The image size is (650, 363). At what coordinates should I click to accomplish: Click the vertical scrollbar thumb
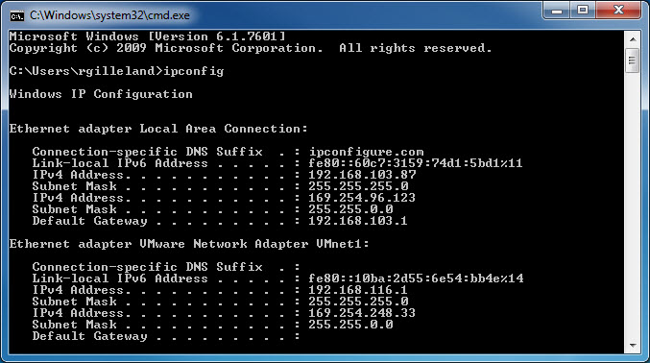tap(633, 60)
